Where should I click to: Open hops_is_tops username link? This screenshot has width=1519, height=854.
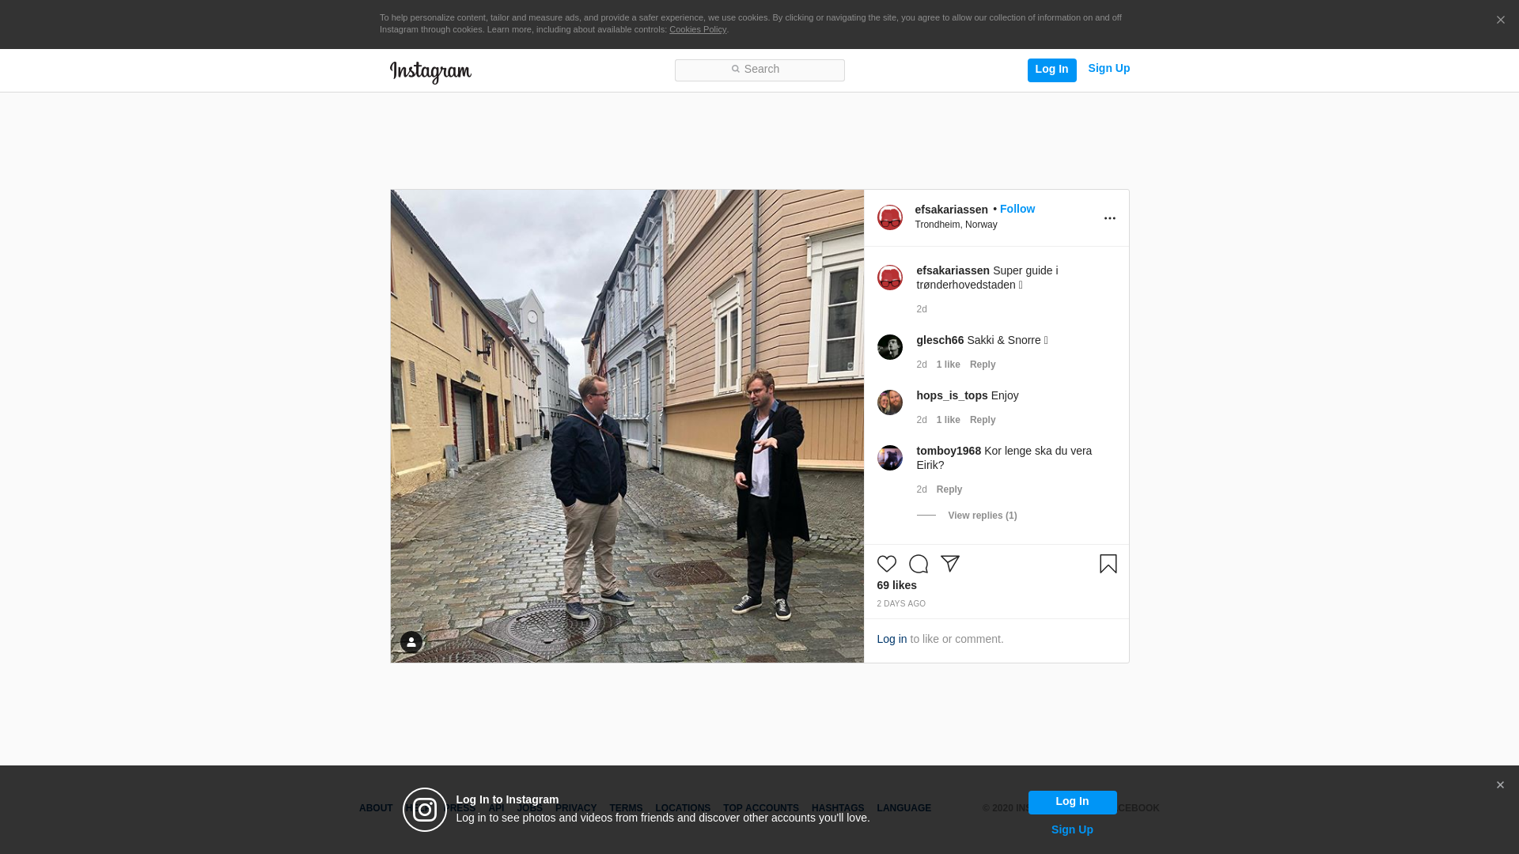pos(952,395)
